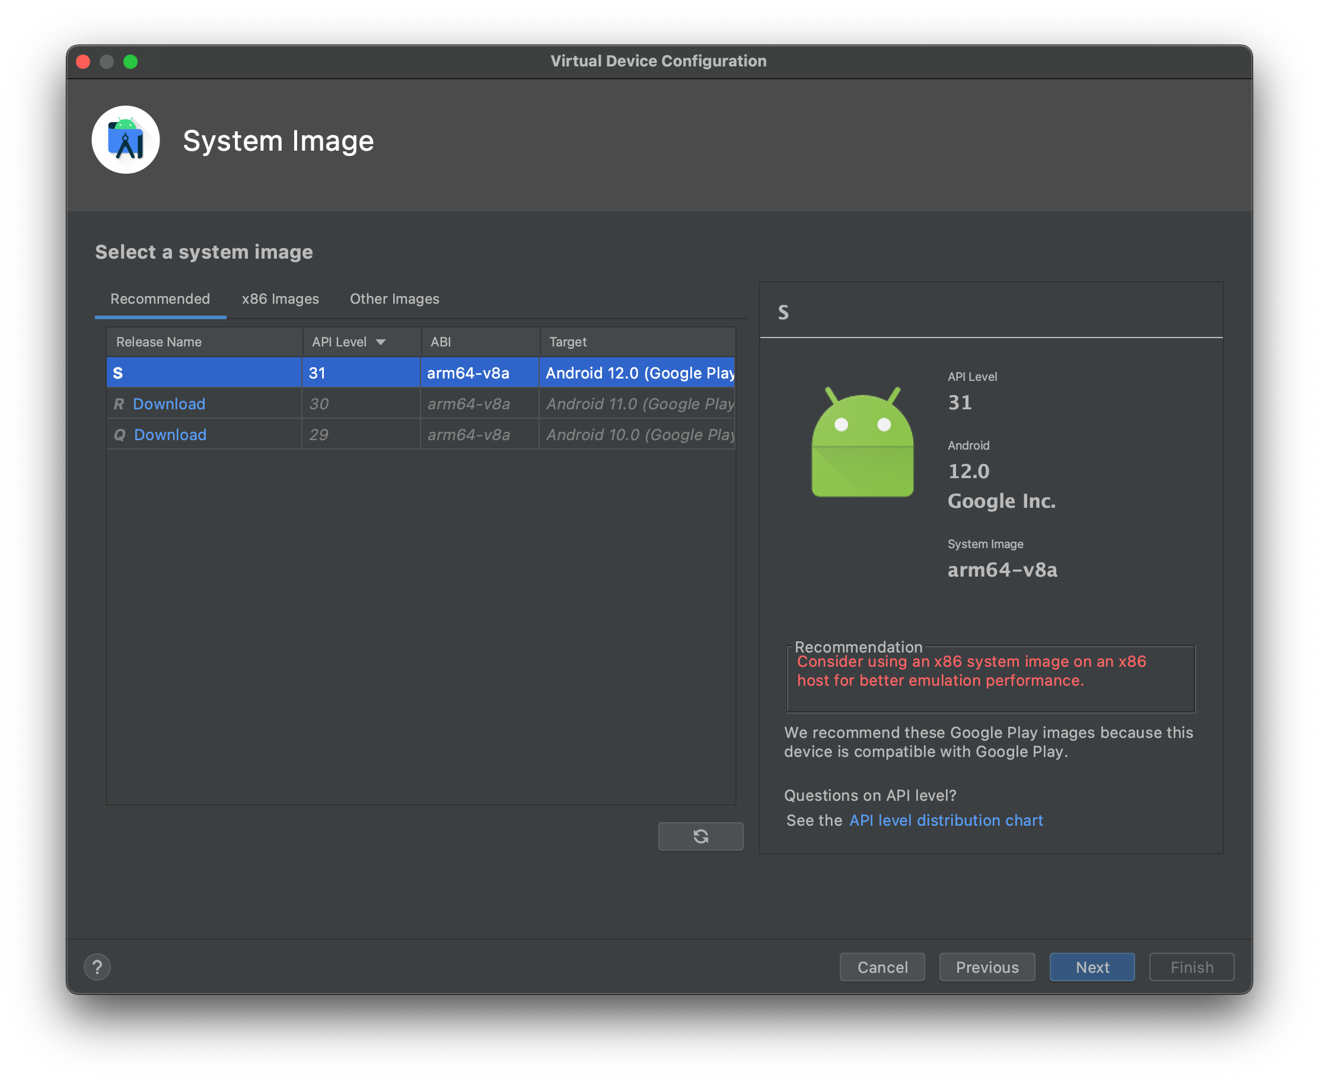Go back with the Previous button
Image resolution: width=1319 pixels, height=1082 pixels.
[x=987, y=967]
